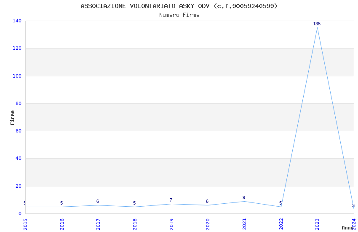
Task: Click the data label 6 above 2017
Action: point(98,201)
